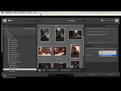Toggle checkbox of the two-fire-rings thumbnail
Screen dimensions: 121x91
39,45
